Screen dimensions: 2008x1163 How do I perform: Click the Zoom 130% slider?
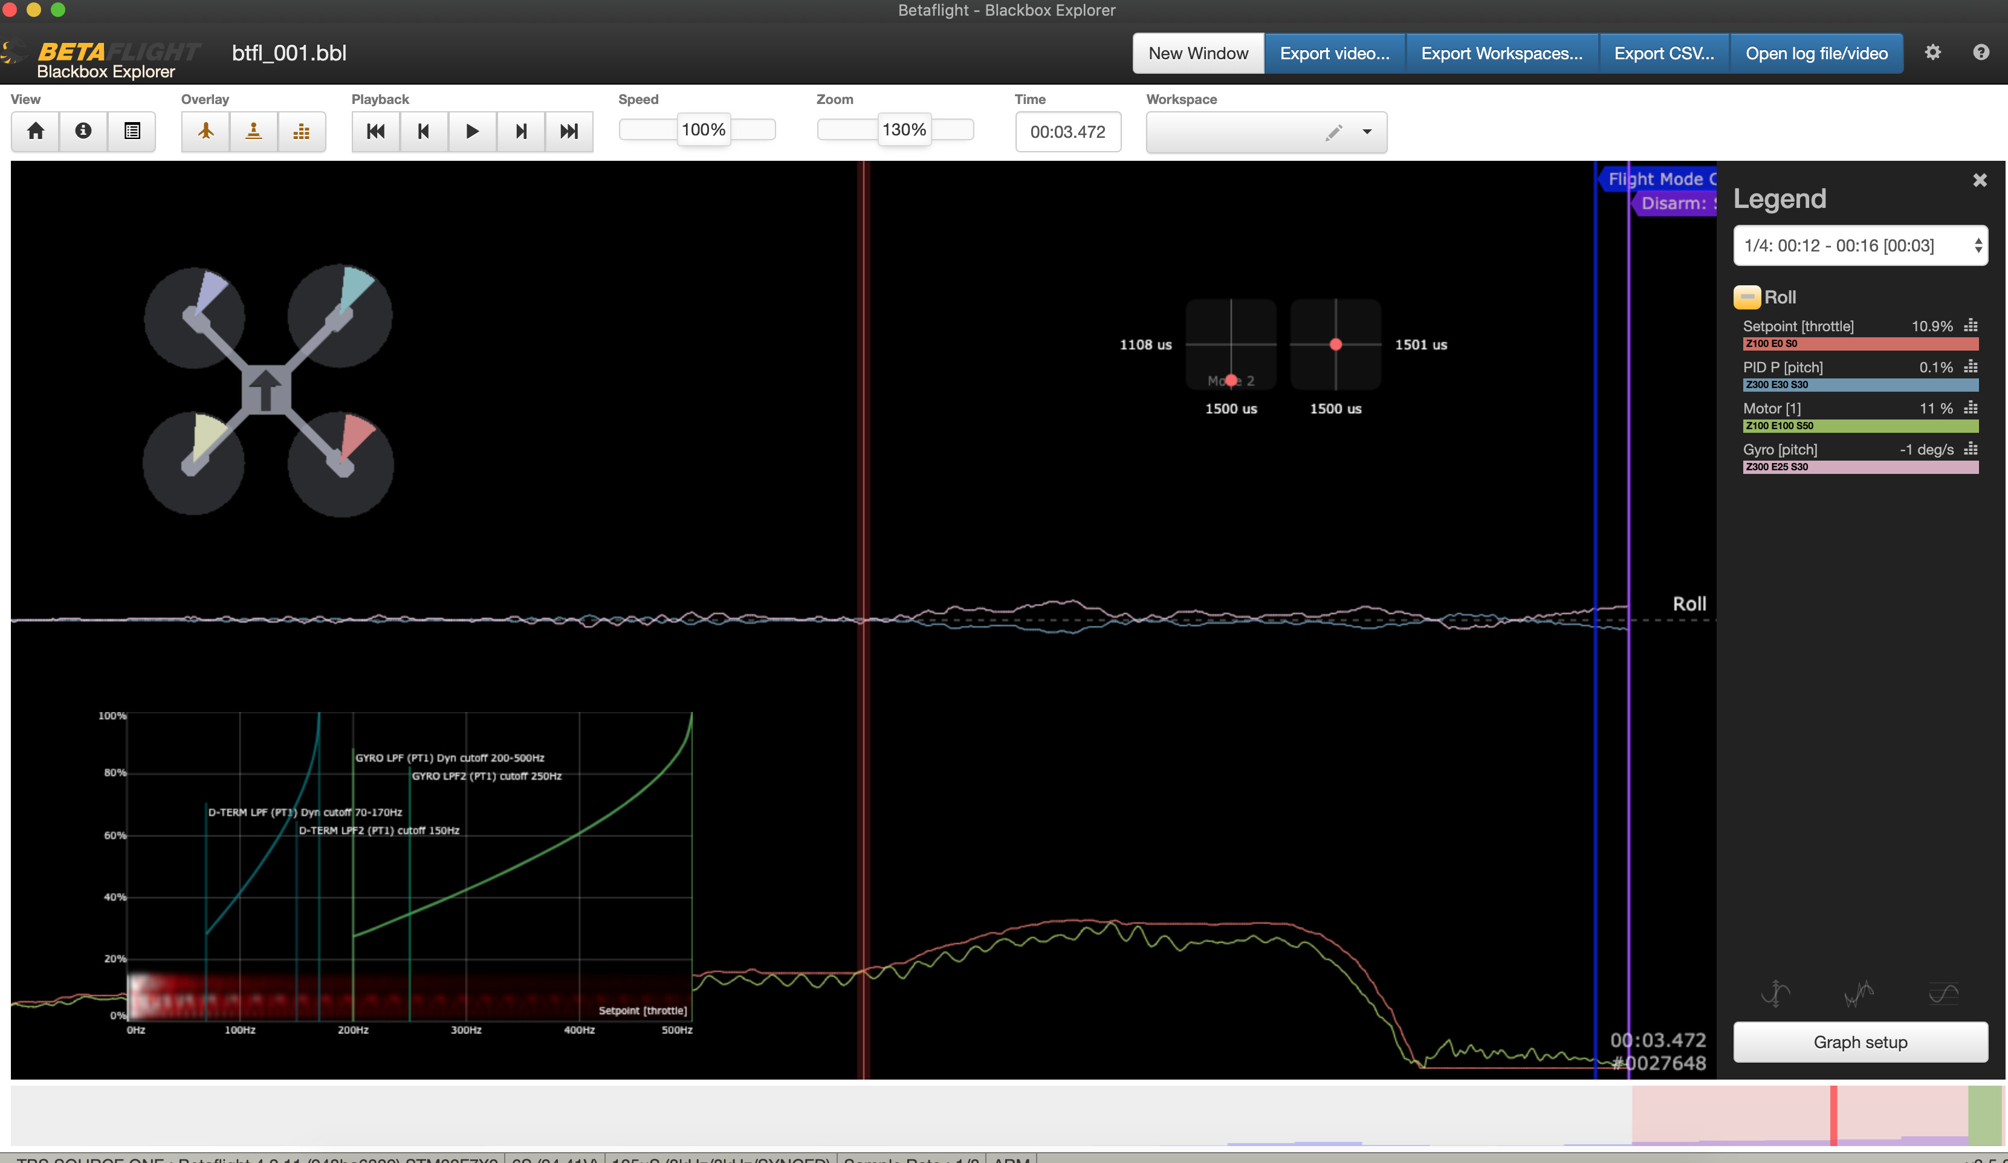(904, 130)
